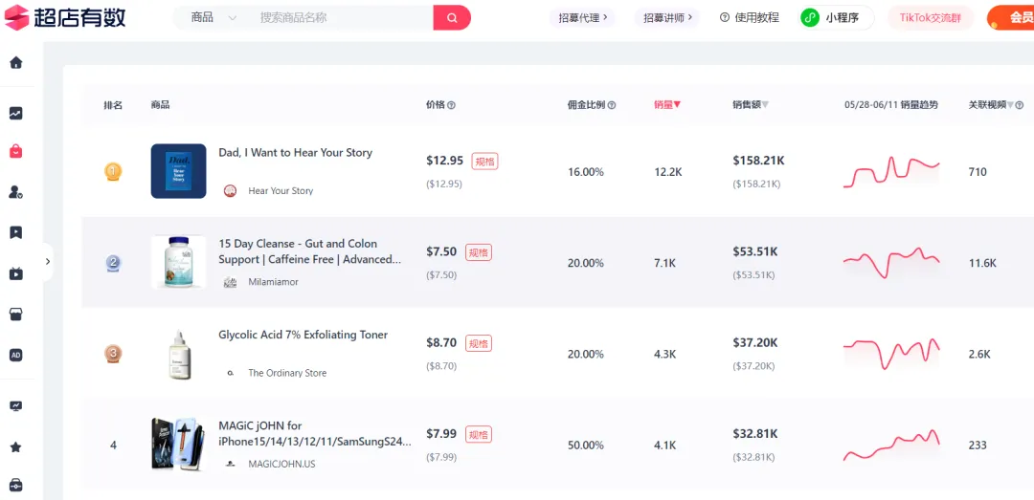Sort by 关联视频 column
This screenshot has height=500, width=1034.
[991, 105]
